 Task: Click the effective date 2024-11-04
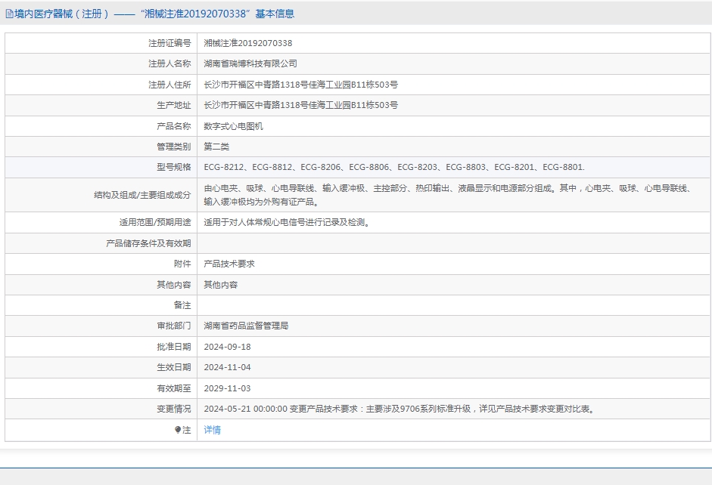point(227,368)
